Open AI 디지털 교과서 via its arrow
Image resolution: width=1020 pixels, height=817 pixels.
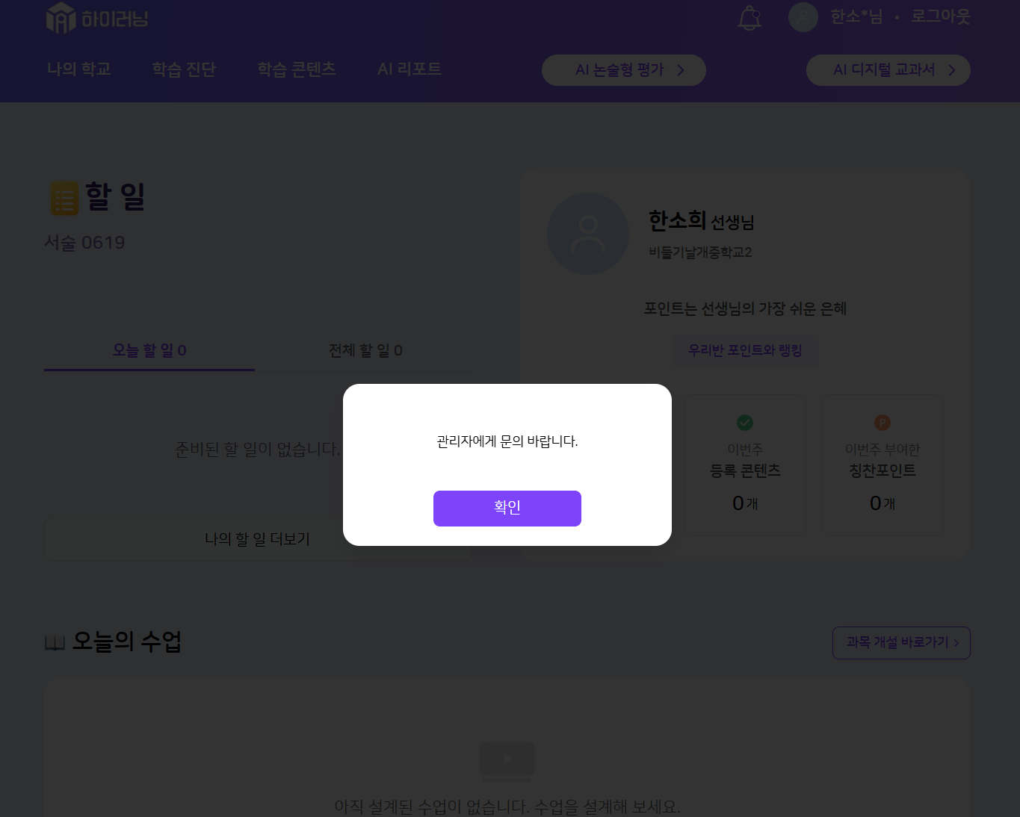[952, 70]
